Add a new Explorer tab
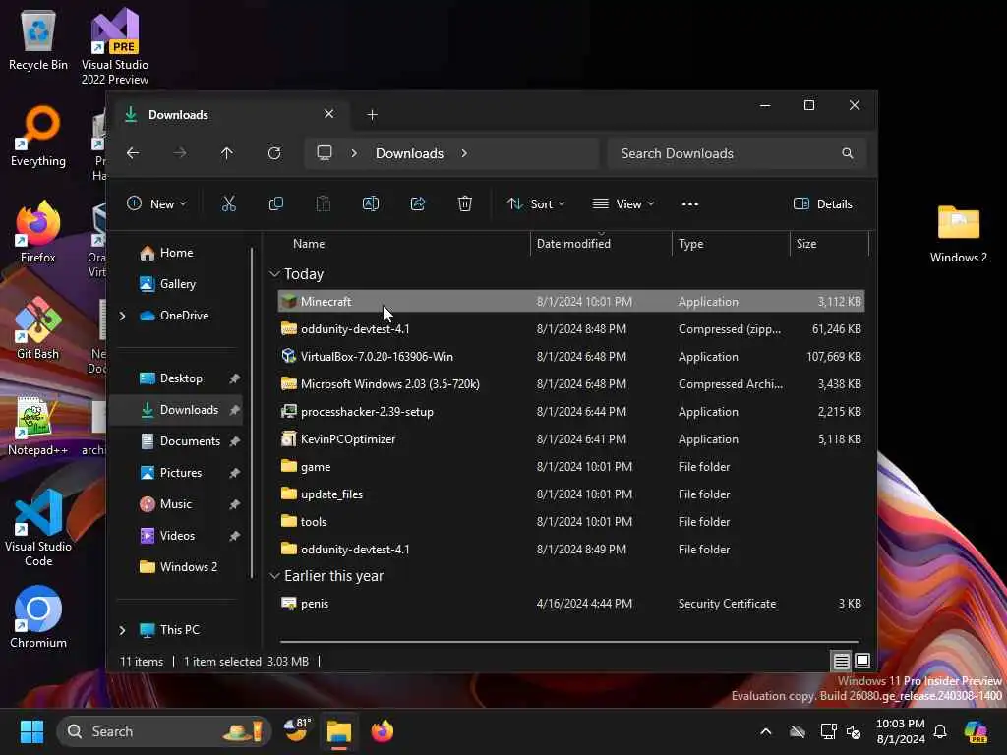Viewport: 1007px width, 755px height. 372,114
